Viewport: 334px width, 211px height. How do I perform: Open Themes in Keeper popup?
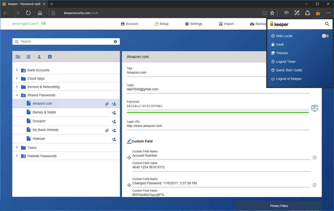[x=279, y=53]
